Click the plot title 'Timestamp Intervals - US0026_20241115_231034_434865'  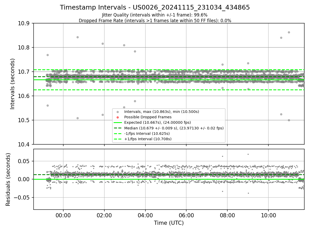click(155, 7)
